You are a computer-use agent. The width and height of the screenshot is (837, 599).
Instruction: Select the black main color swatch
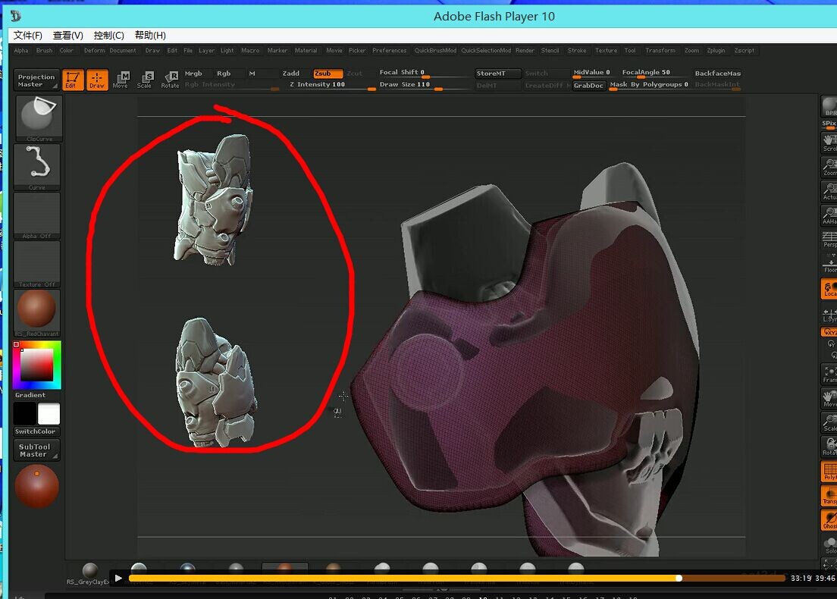24,413
